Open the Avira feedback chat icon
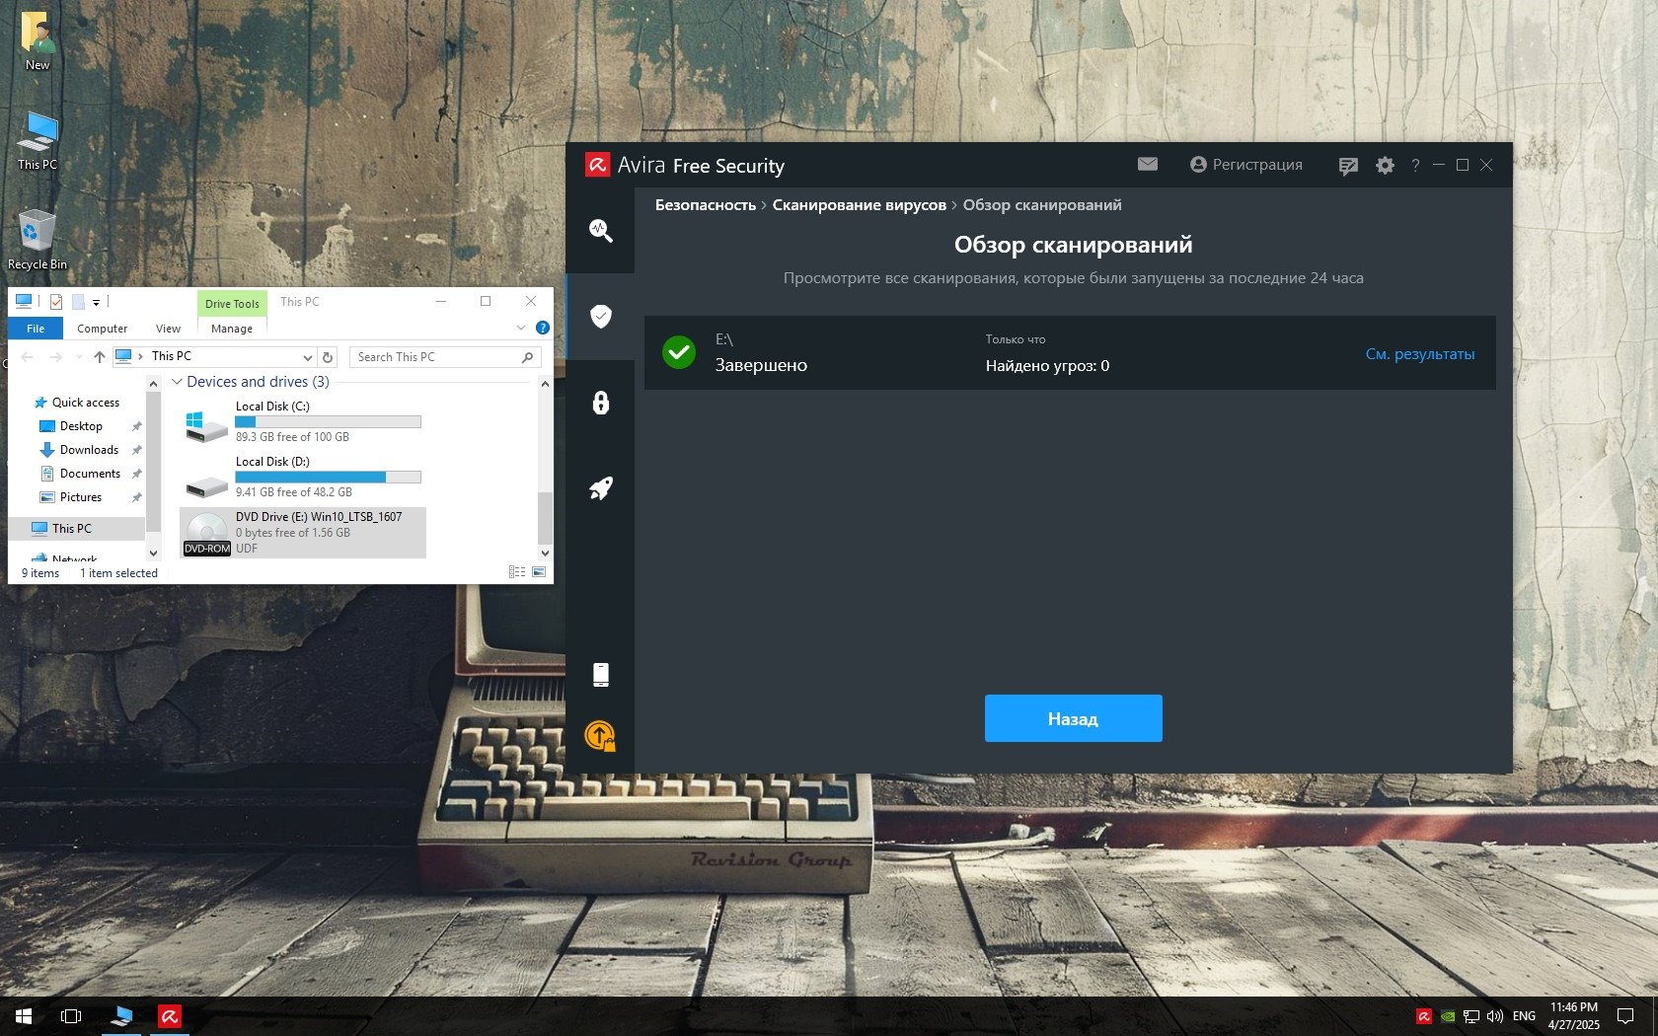This screenshot has height=1036, width=1658. tap(1348, 166)
